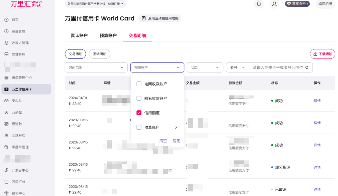Uncheck the 信用额度 checkbox

pyautogui.click(x=139, y=113)
